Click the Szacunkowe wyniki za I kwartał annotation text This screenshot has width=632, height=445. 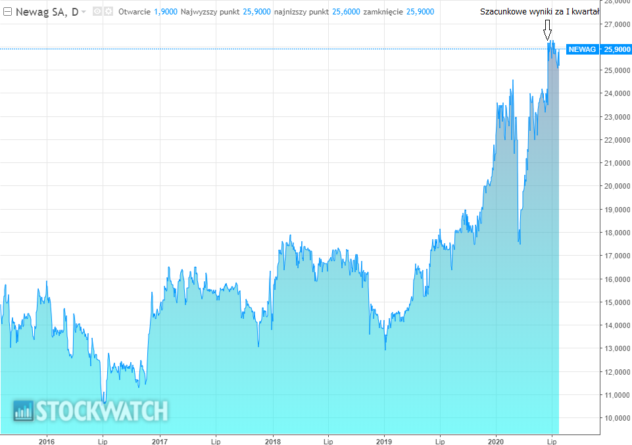pos(540,12)
